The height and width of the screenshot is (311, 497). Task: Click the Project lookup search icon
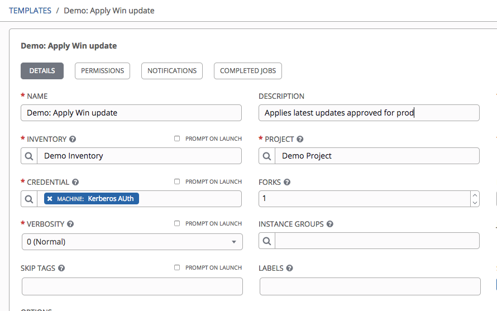tap(267, 156)
